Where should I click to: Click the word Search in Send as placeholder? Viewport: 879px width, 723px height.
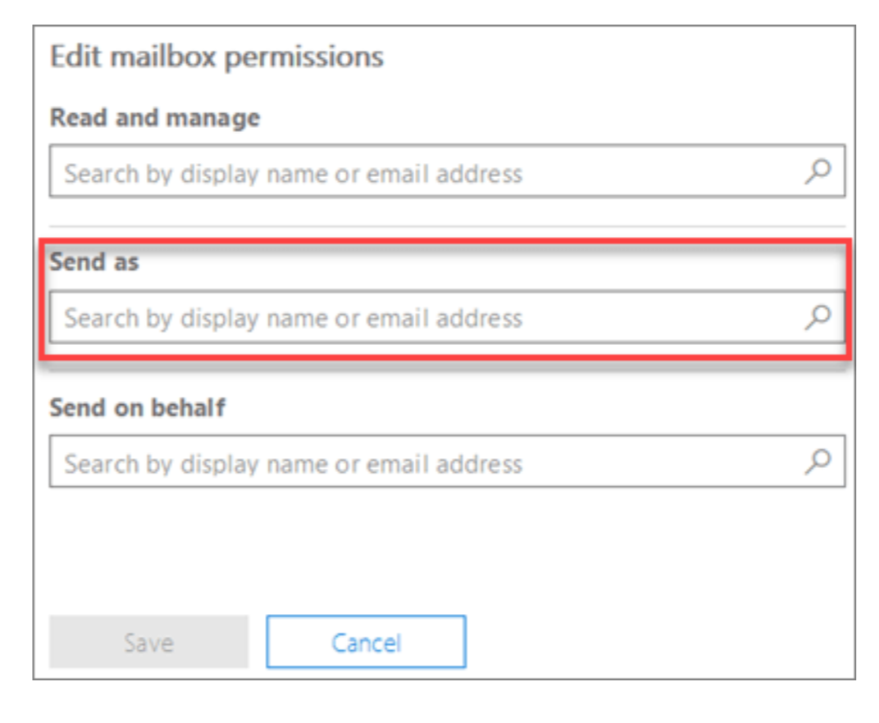(x=102, y=318)
